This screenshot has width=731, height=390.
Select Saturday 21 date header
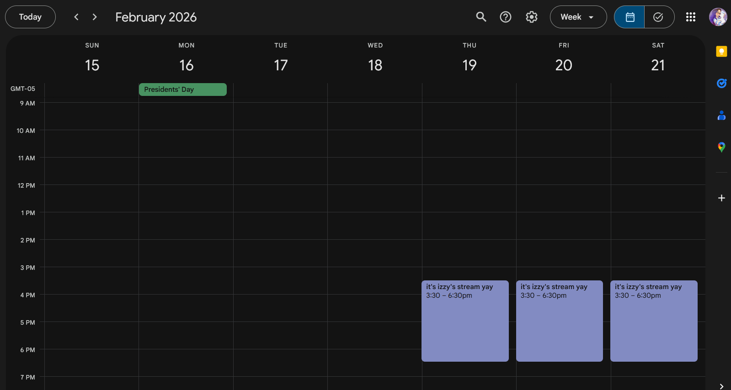click(x=657, y=65)
